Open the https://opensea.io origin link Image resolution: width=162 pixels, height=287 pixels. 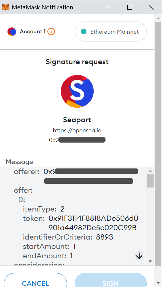pos(77,130)
